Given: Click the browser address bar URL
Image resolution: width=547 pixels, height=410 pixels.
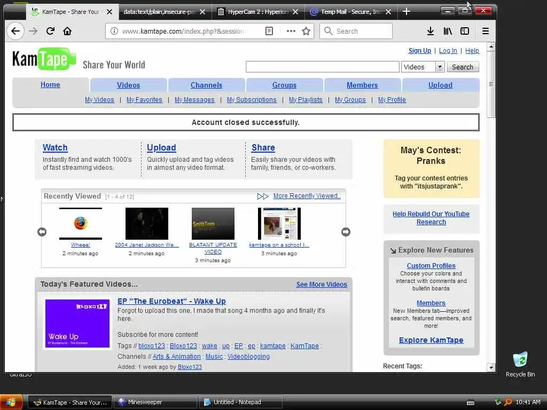Looking at the screenshot, I should (x=183, y=31).
